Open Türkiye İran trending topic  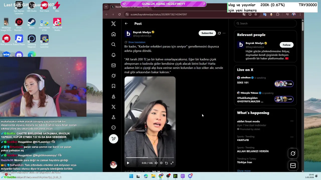245,162
